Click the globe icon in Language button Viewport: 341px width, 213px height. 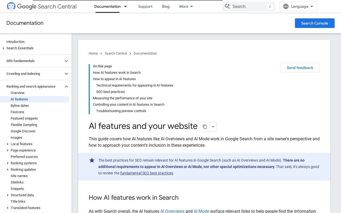tap(286, 6)
